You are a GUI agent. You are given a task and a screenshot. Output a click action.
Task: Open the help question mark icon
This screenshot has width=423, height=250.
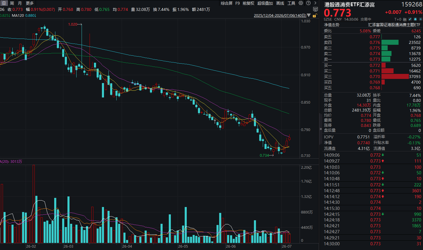pyautogui.click(x=308, y=3)
